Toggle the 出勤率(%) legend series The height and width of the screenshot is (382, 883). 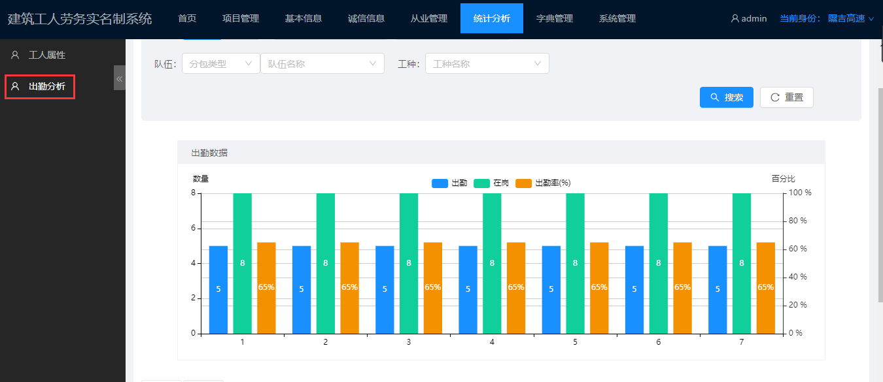coord(544,183)
